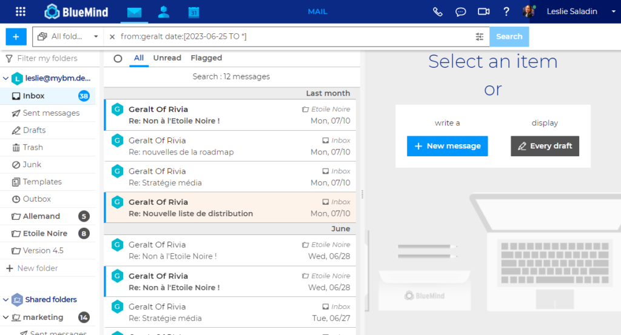Switch to the All messages tab

pyautogui.click(x=139, y=58)
